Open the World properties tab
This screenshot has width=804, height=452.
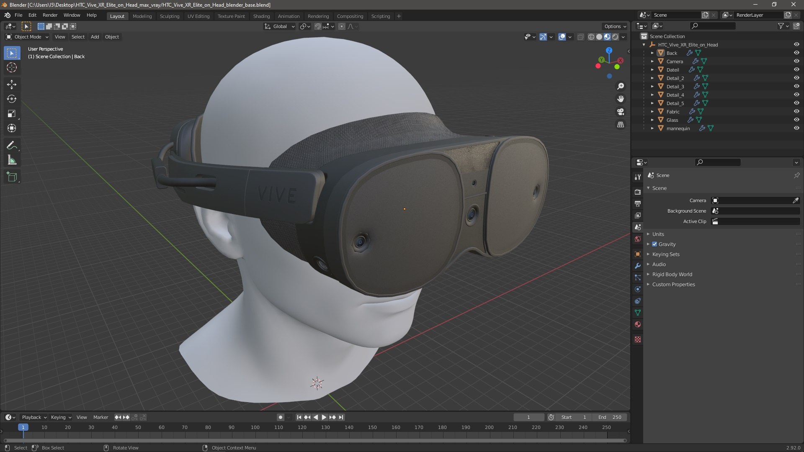(x=638, y=239)
